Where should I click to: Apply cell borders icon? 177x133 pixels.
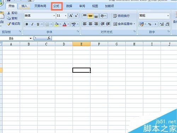coord(47,24)
